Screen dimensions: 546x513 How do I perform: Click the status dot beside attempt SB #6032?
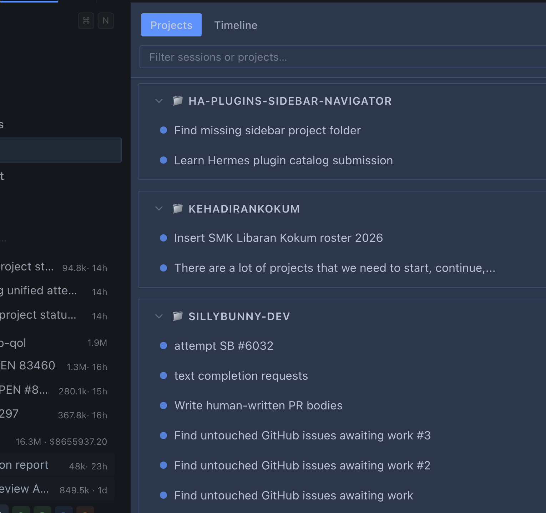[x=163, y=345]
